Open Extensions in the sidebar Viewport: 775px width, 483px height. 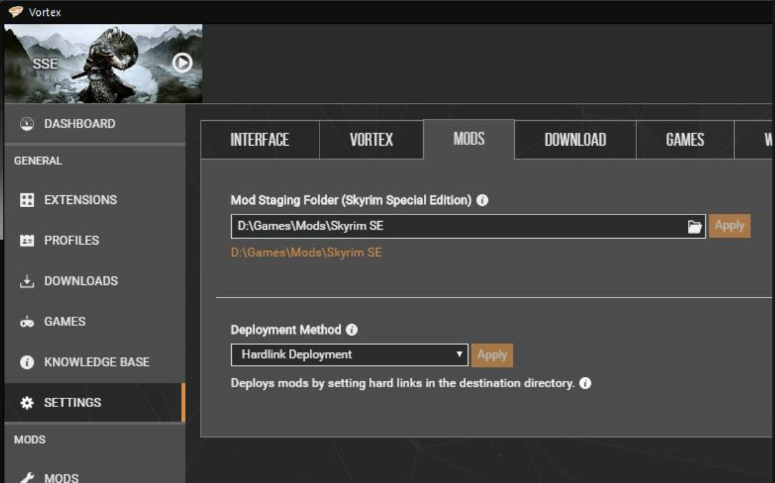click(94, 200)
